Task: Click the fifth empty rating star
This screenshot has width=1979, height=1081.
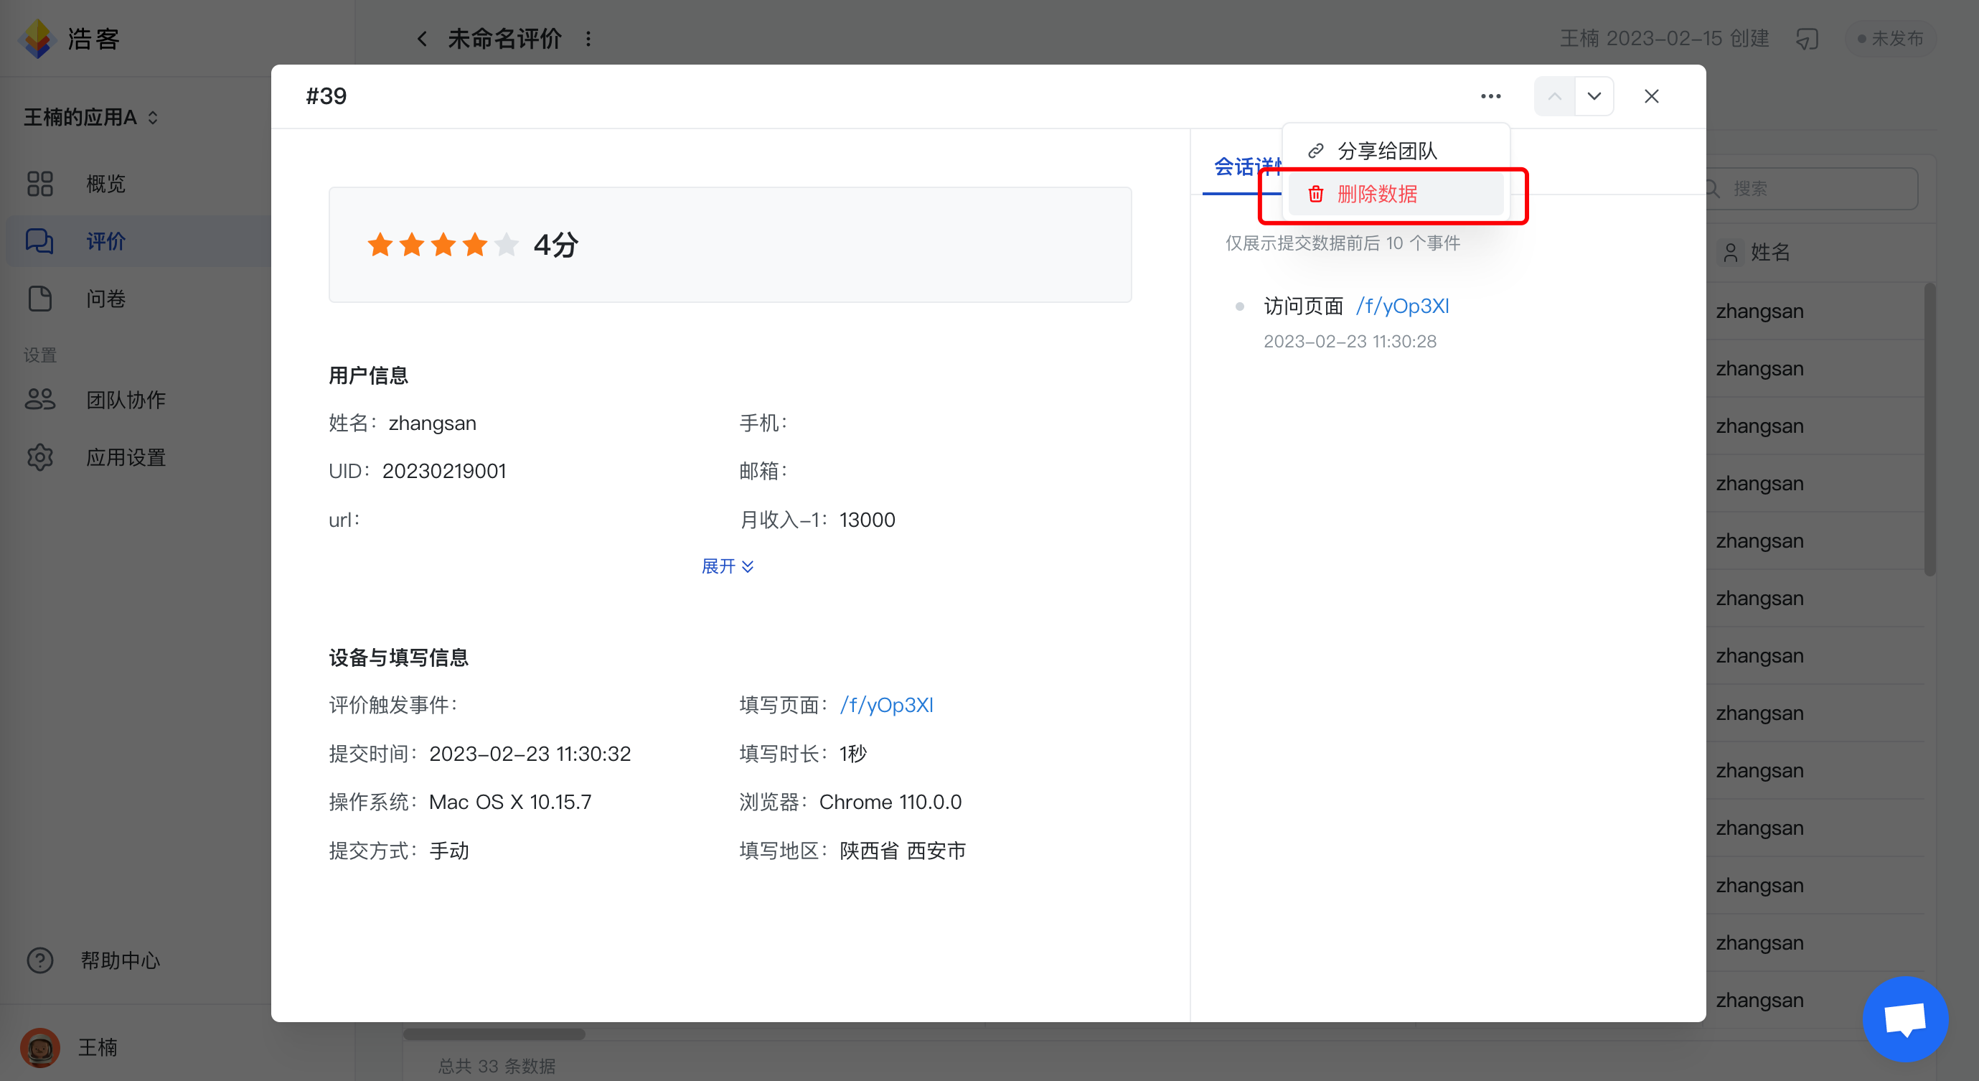Action: coord(507,245)
